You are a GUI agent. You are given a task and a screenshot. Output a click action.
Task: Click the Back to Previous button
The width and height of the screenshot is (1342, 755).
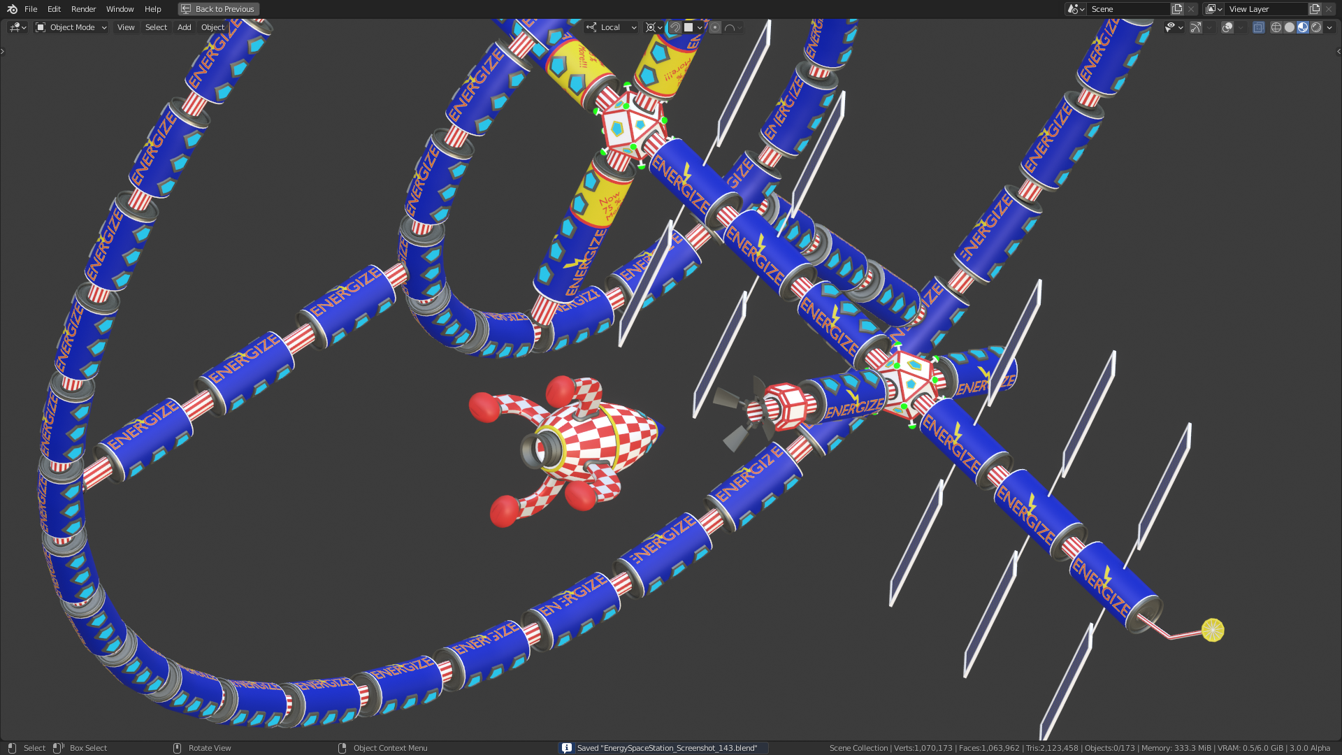218,9
